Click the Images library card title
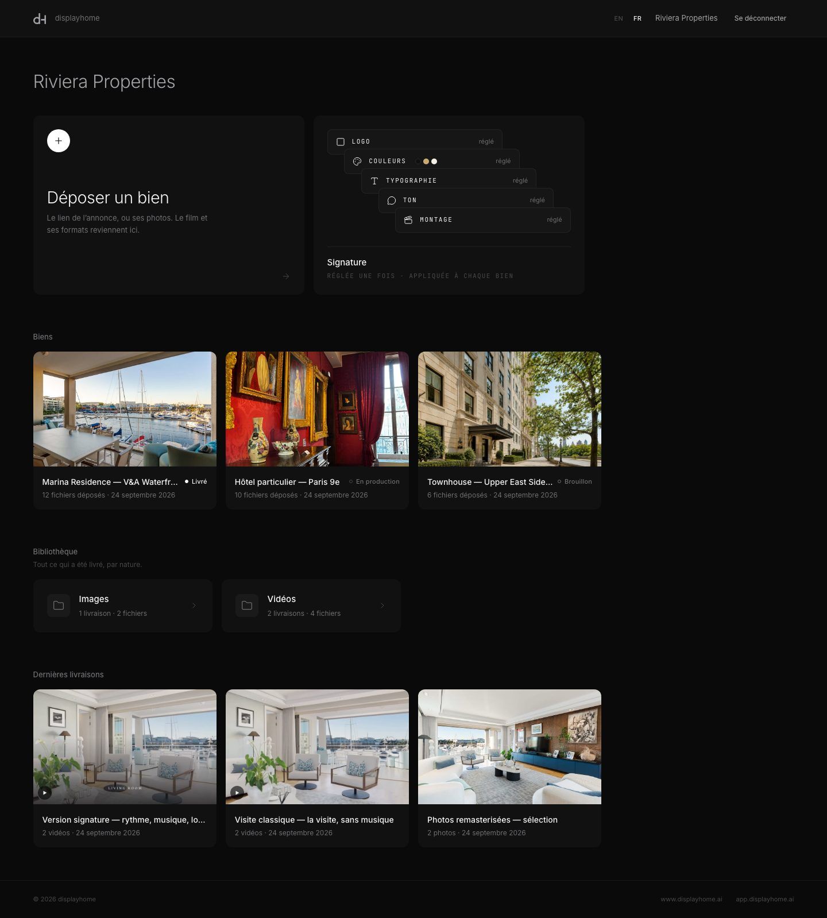 coord(94,599)
